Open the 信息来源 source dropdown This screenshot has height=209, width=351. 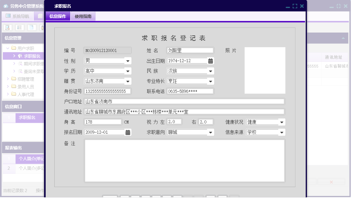pyautogui.click(x=281, y=132)
